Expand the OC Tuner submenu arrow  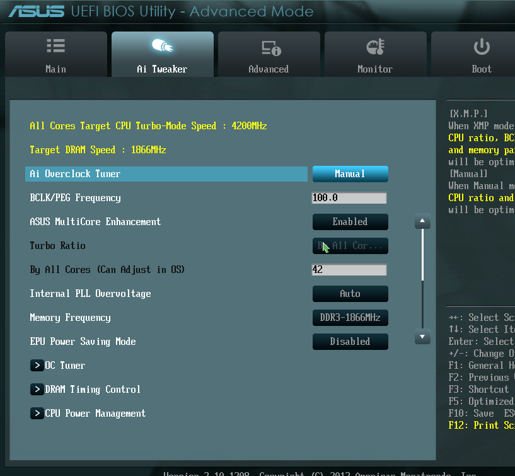pyautogui.click(x=37, y=365)
